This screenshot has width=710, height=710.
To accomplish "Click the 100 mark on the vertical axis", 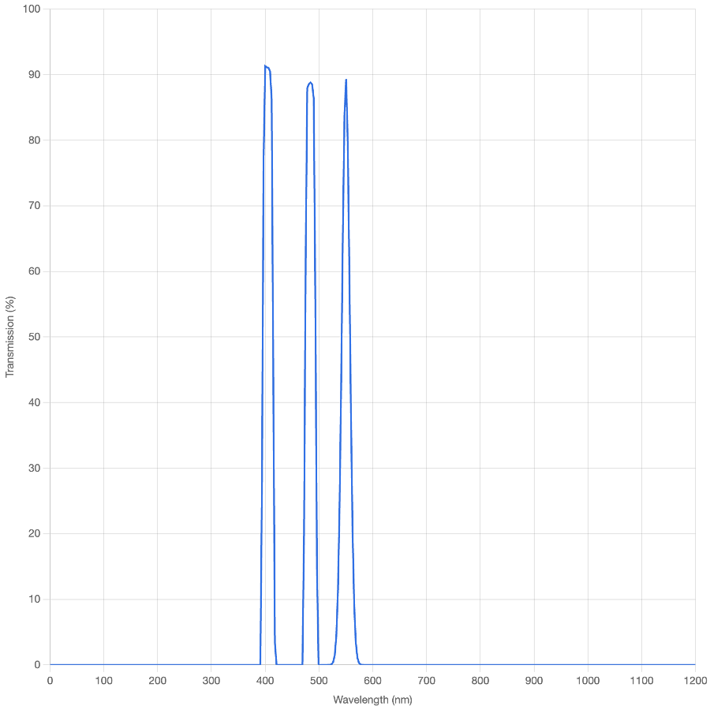I will tap(32, 10).
